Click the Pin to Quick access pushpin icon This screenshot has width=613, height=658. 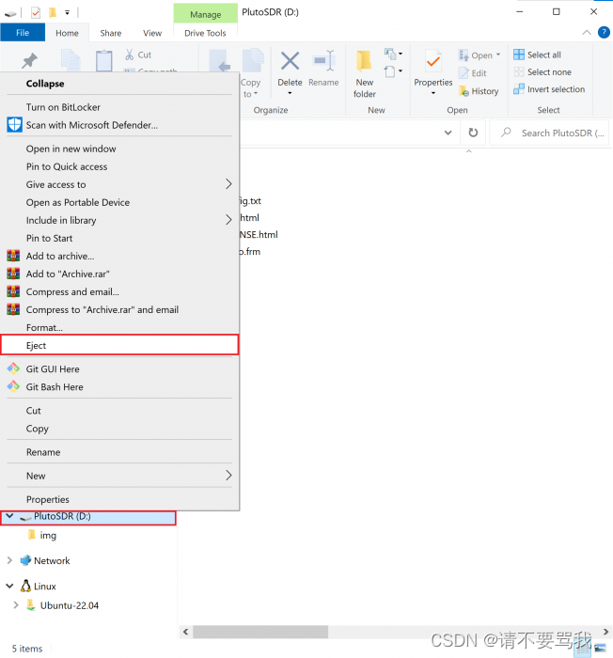click(29, 61)
